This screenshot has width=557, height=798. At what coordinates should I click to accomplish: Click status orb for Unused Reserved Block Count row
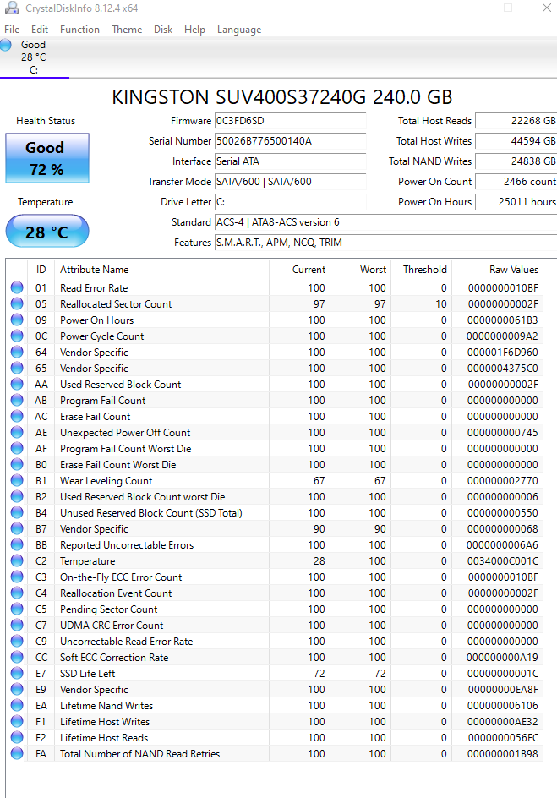tap(17, 512)
